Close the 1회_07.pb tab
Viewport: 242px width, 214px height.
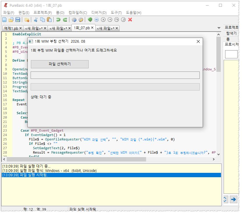[x=92, y=28]
